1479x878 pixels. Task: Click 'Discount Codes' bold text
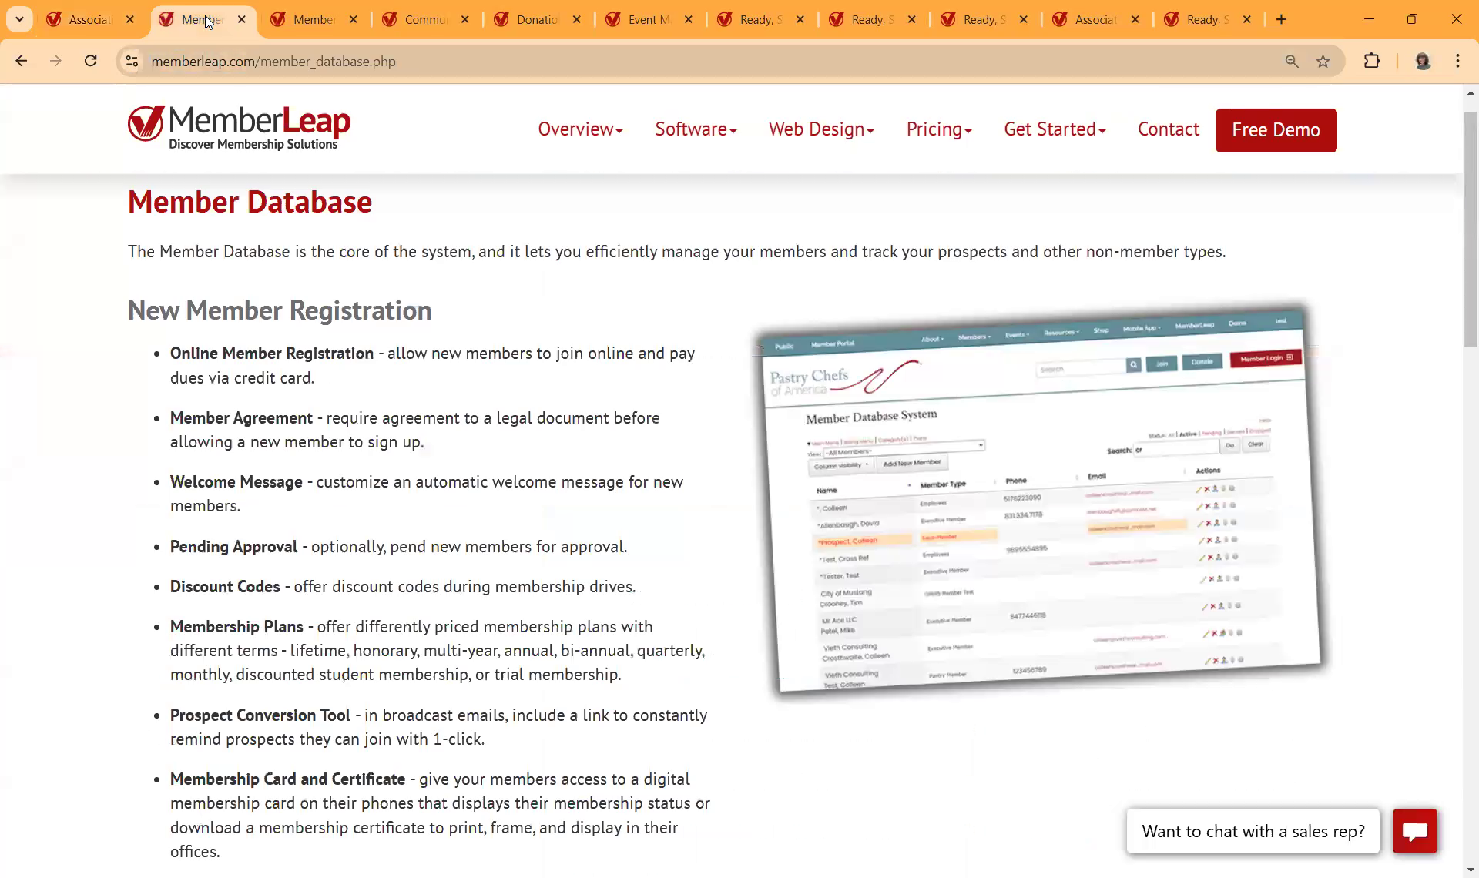tap(225, 587)
